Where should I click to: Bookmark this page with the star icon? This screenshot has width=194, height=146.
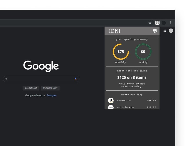click(150, 23)
